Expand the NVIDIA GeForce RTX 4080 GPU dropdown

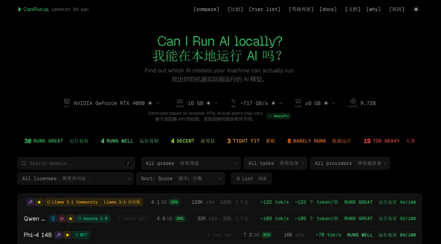tap(116, 103)
